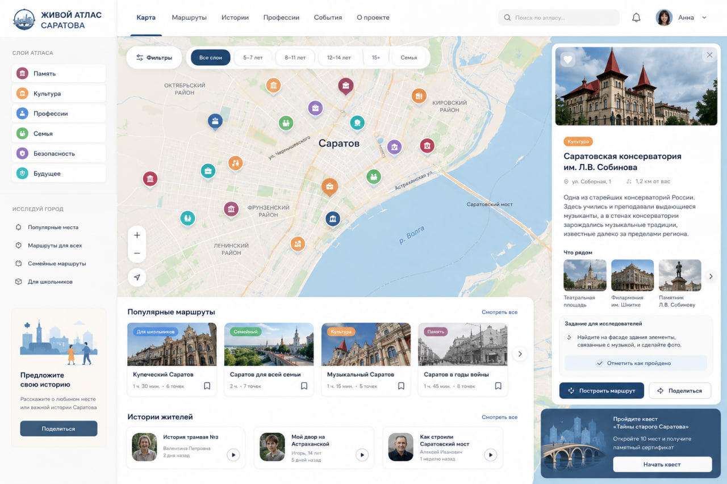Show more nearby places with arrow
727x484 pixels.
[x=710, y=276]
